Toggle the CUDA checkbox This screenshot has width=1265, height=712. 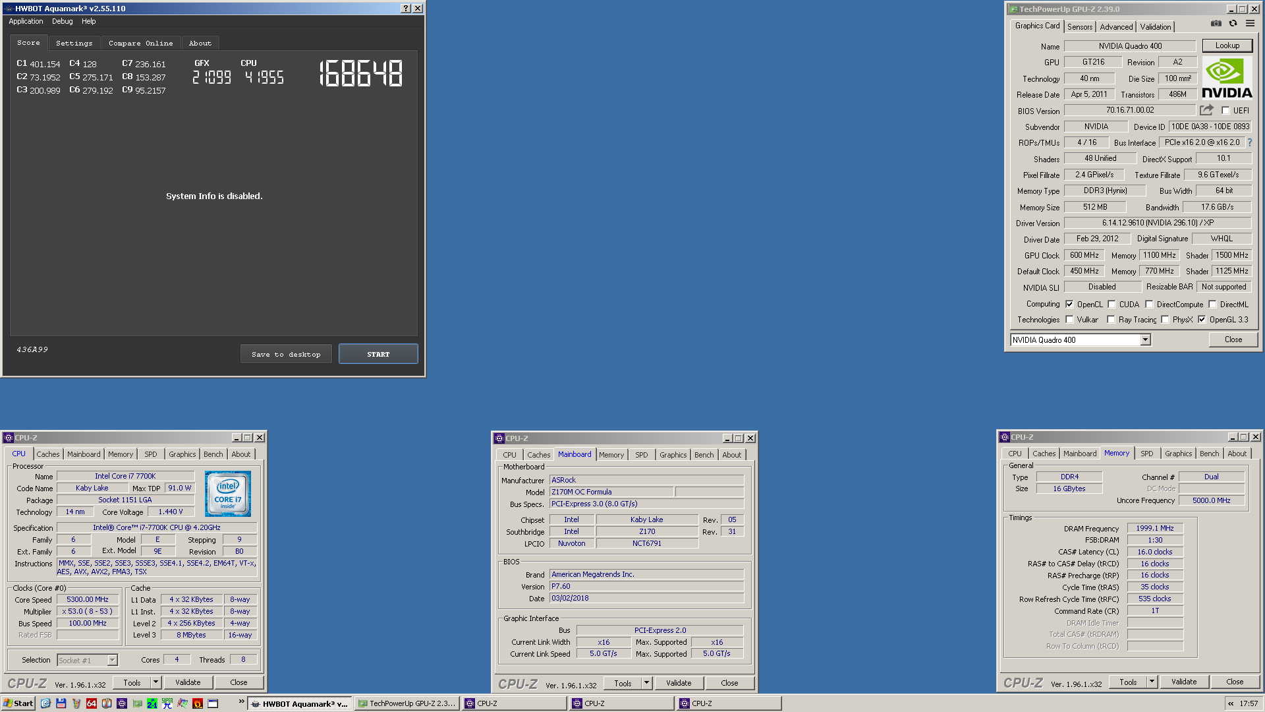coord(1111,305)
